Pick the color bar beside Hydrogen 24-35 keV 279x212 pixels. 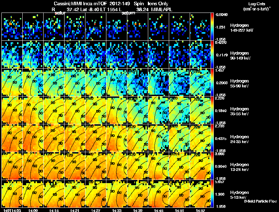(212, 138)
